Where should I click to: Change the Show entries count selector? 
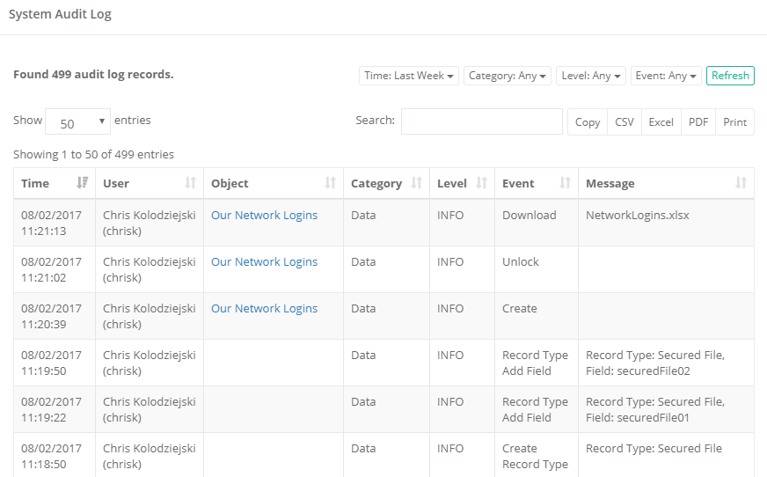point(77,122)
